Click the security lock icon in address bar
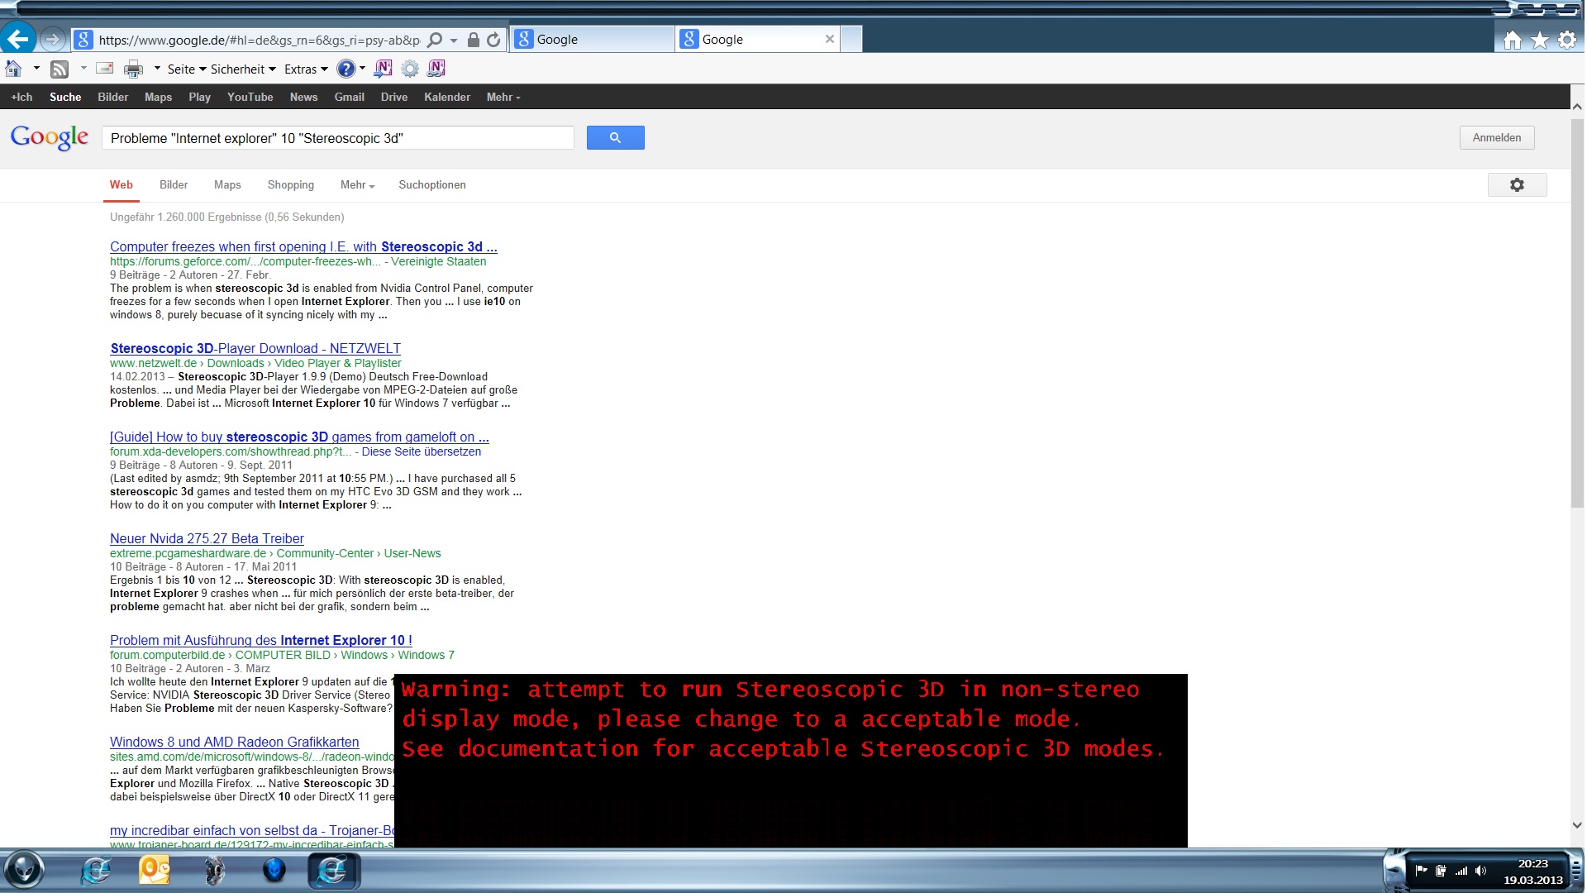This screenshot has width=1587, height=893. [474, 40]
